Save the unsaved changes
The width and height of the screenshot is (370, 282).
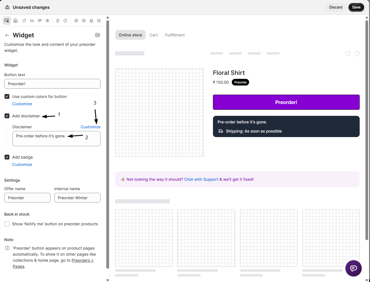pos(356,7)
